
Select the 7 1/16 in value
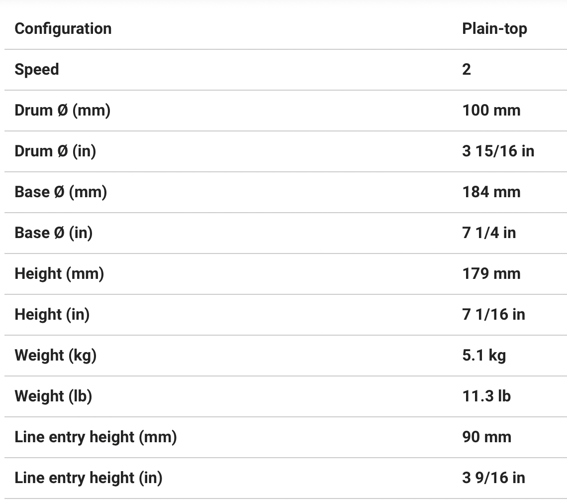tap(493, 315)
